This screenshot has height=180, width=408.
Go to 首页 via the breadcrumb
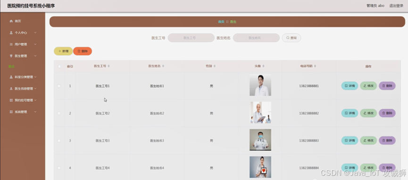pyautogui.click(x=221, y=22)
